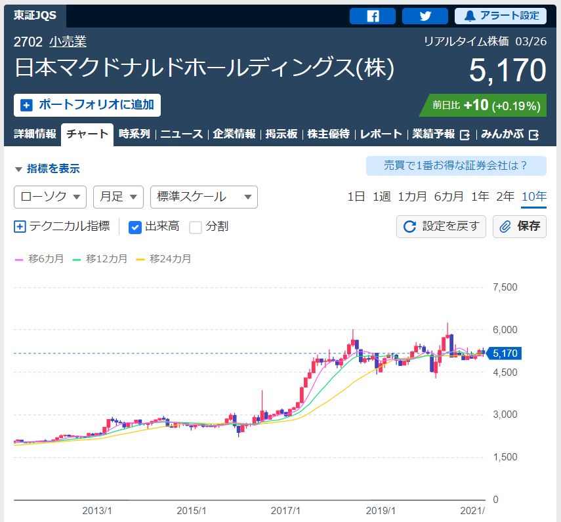Screen dimensions: 561x522
Task: Uncheck the 出来高 volume checkbox
Action: 135,227
